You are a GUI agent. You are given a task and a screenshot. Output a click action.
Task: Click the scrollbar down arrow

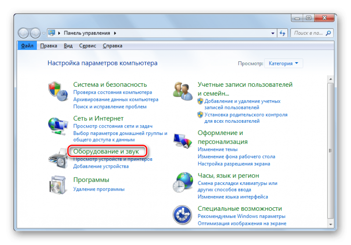point(330,224)
